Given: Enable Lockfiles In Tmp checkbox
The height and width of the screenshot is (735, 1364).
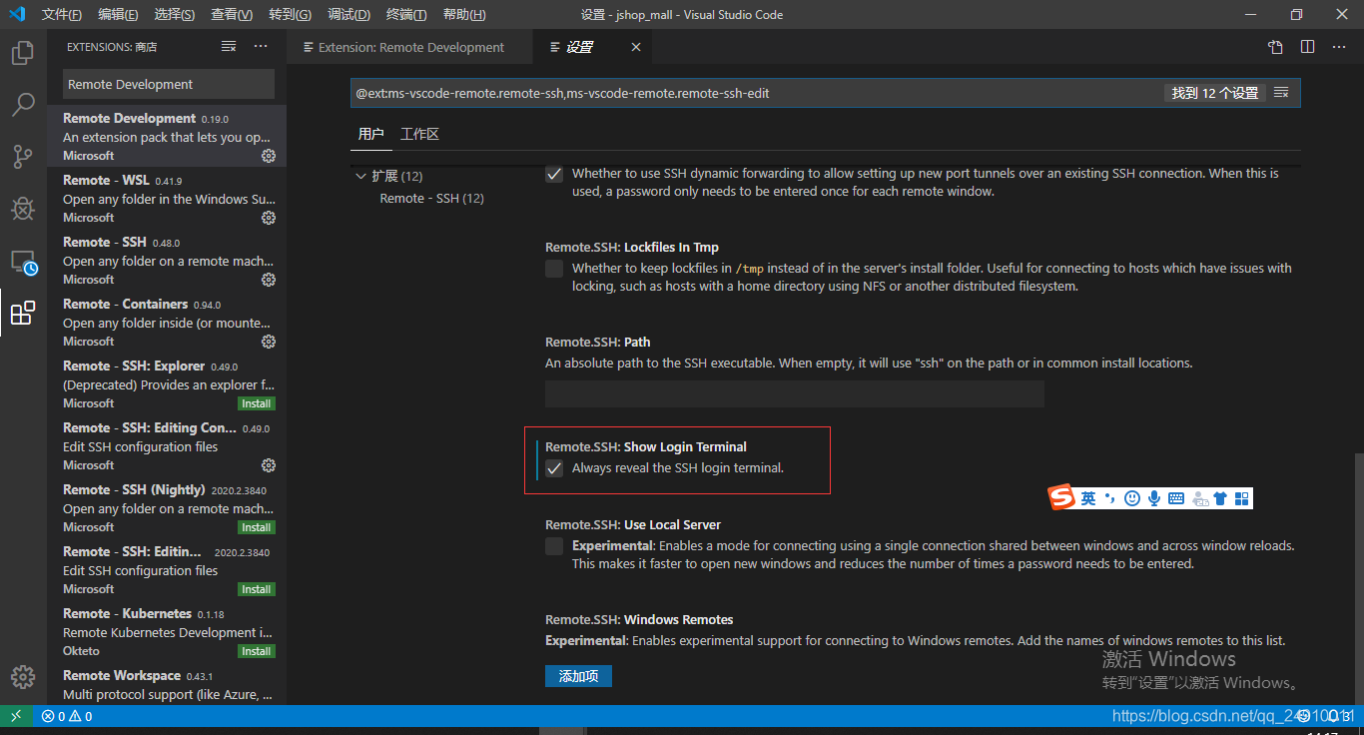Looking at the screenshot, I should coord(554,269).
